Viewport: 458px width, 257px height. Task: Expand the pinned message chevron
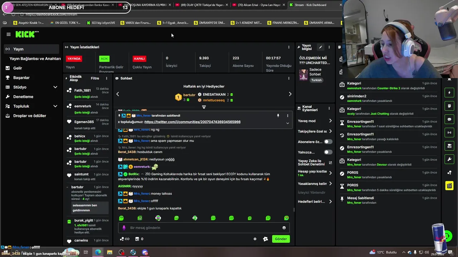[x=287, y=123]
